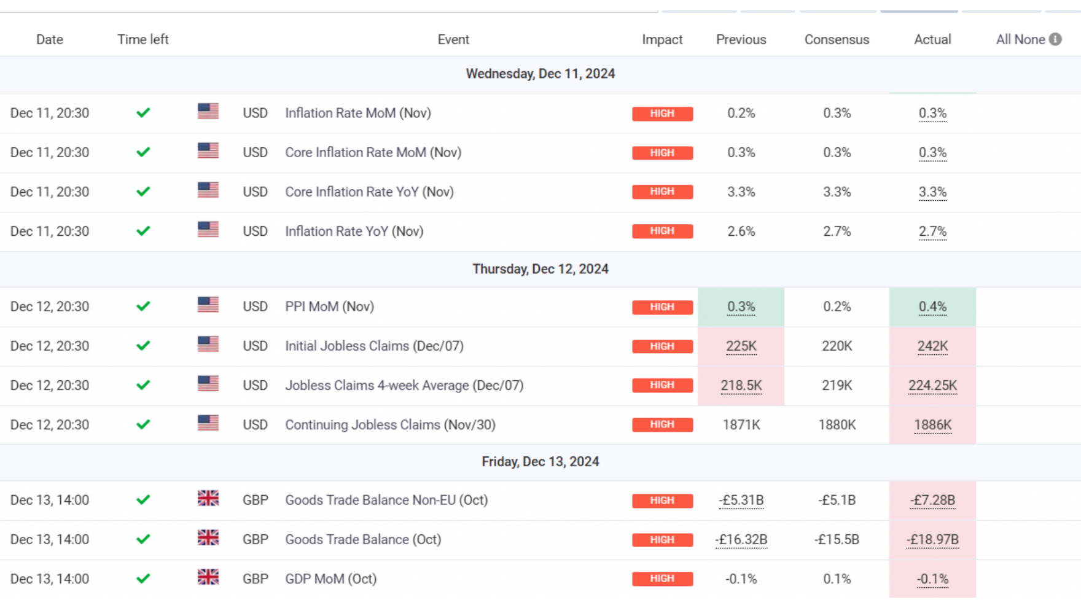Click green checkmark in GDP MoM row
Screen dimensions: 1081x608
coord(143,579)
